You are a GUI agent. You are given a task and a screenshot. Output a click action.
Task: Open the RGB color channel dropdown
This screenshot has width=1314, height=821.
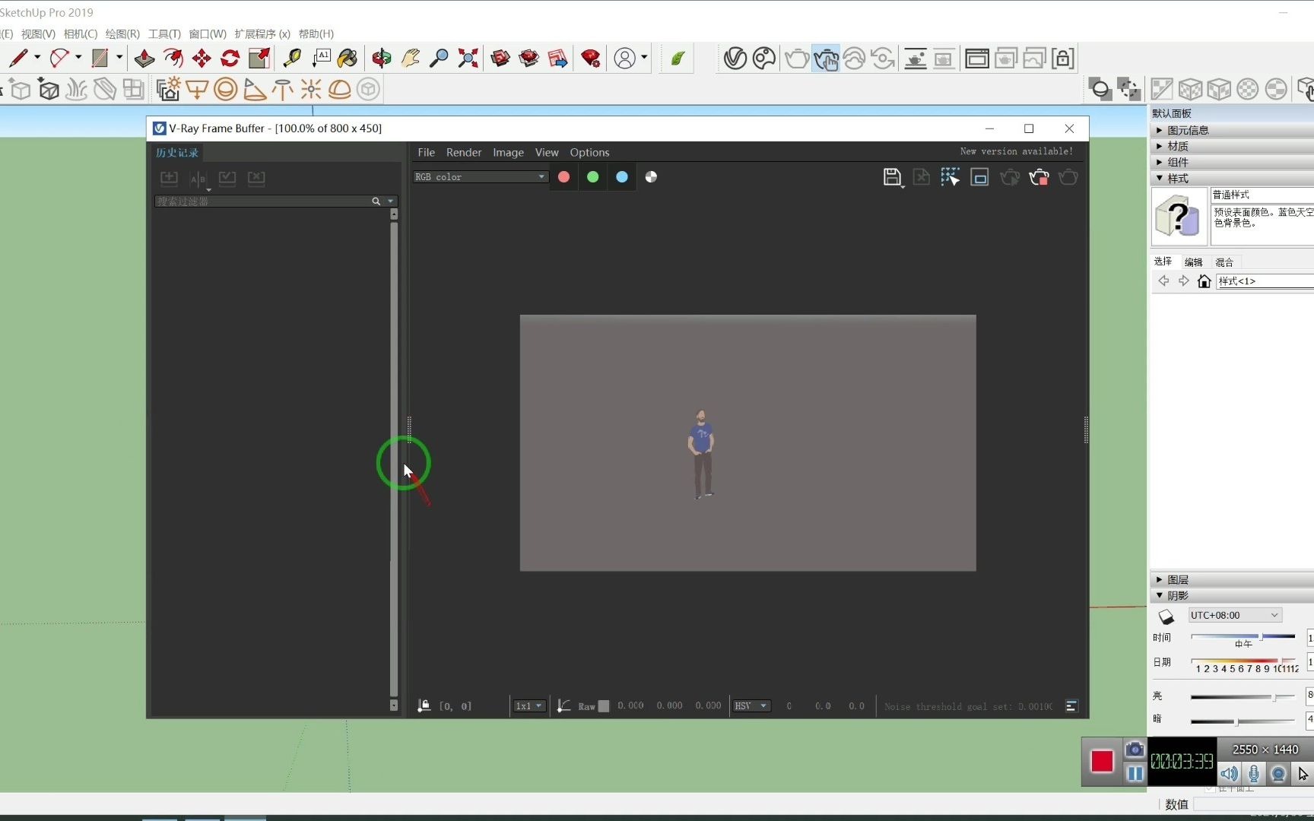point(480,176)
